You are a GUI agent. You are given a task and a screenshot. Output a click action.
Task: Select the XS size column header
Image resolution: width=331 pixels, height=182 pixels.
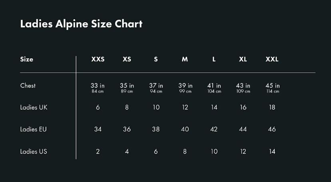coord(127,59)
